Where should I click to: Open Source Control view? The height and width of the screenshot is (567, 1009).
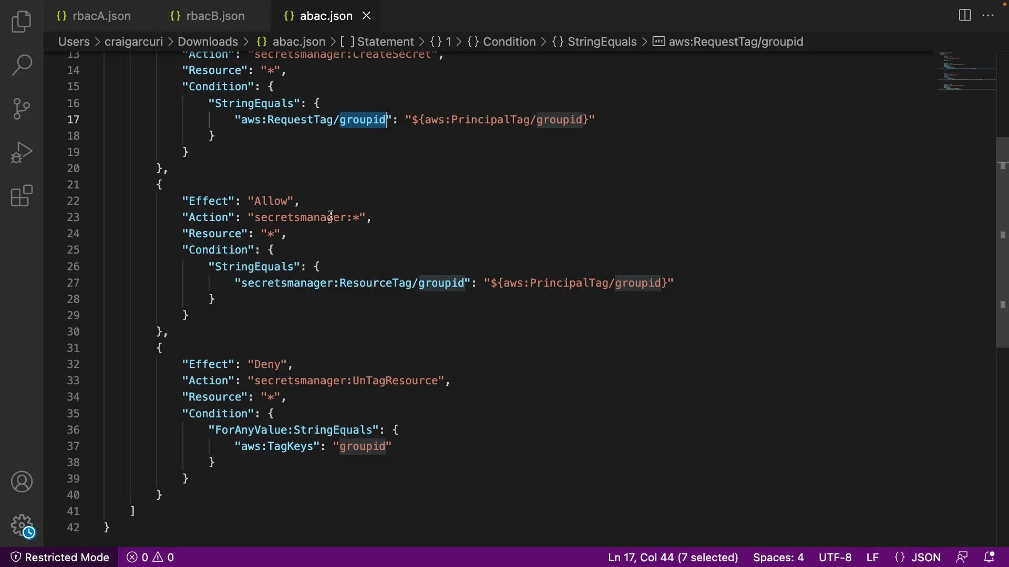22,109
